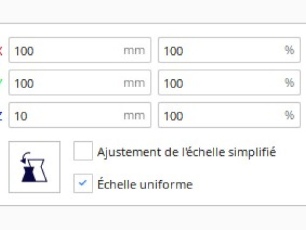Click the mm unit in X row

135,51
